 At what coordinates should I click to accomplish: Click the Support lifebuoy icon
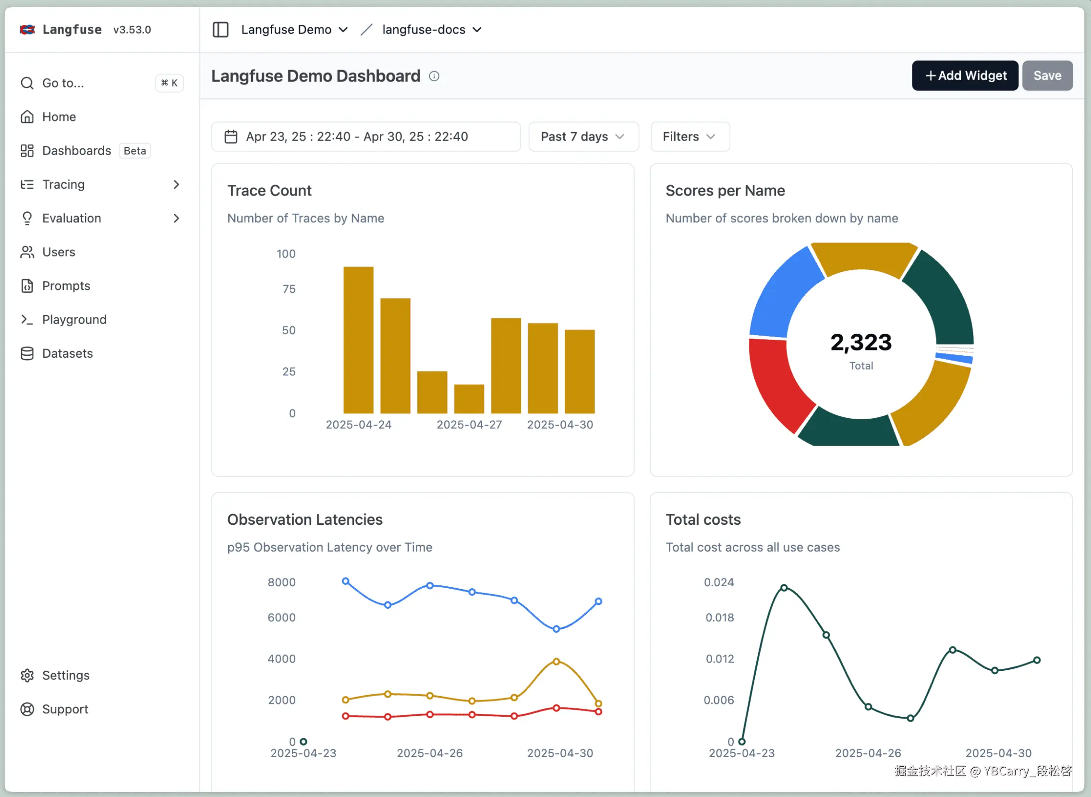27,709
